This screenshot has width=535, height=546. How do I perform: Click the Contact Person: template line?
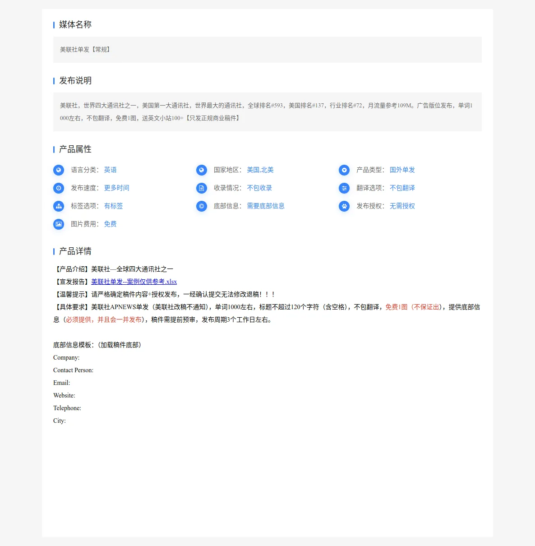pyautogui.click(x=74, y=370)
